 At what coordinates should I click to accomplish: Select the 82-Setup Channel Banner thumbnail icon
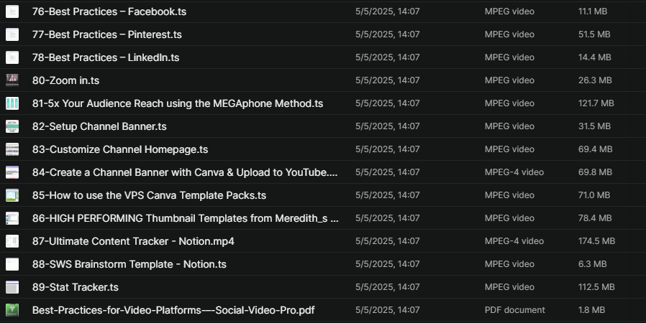12,126
